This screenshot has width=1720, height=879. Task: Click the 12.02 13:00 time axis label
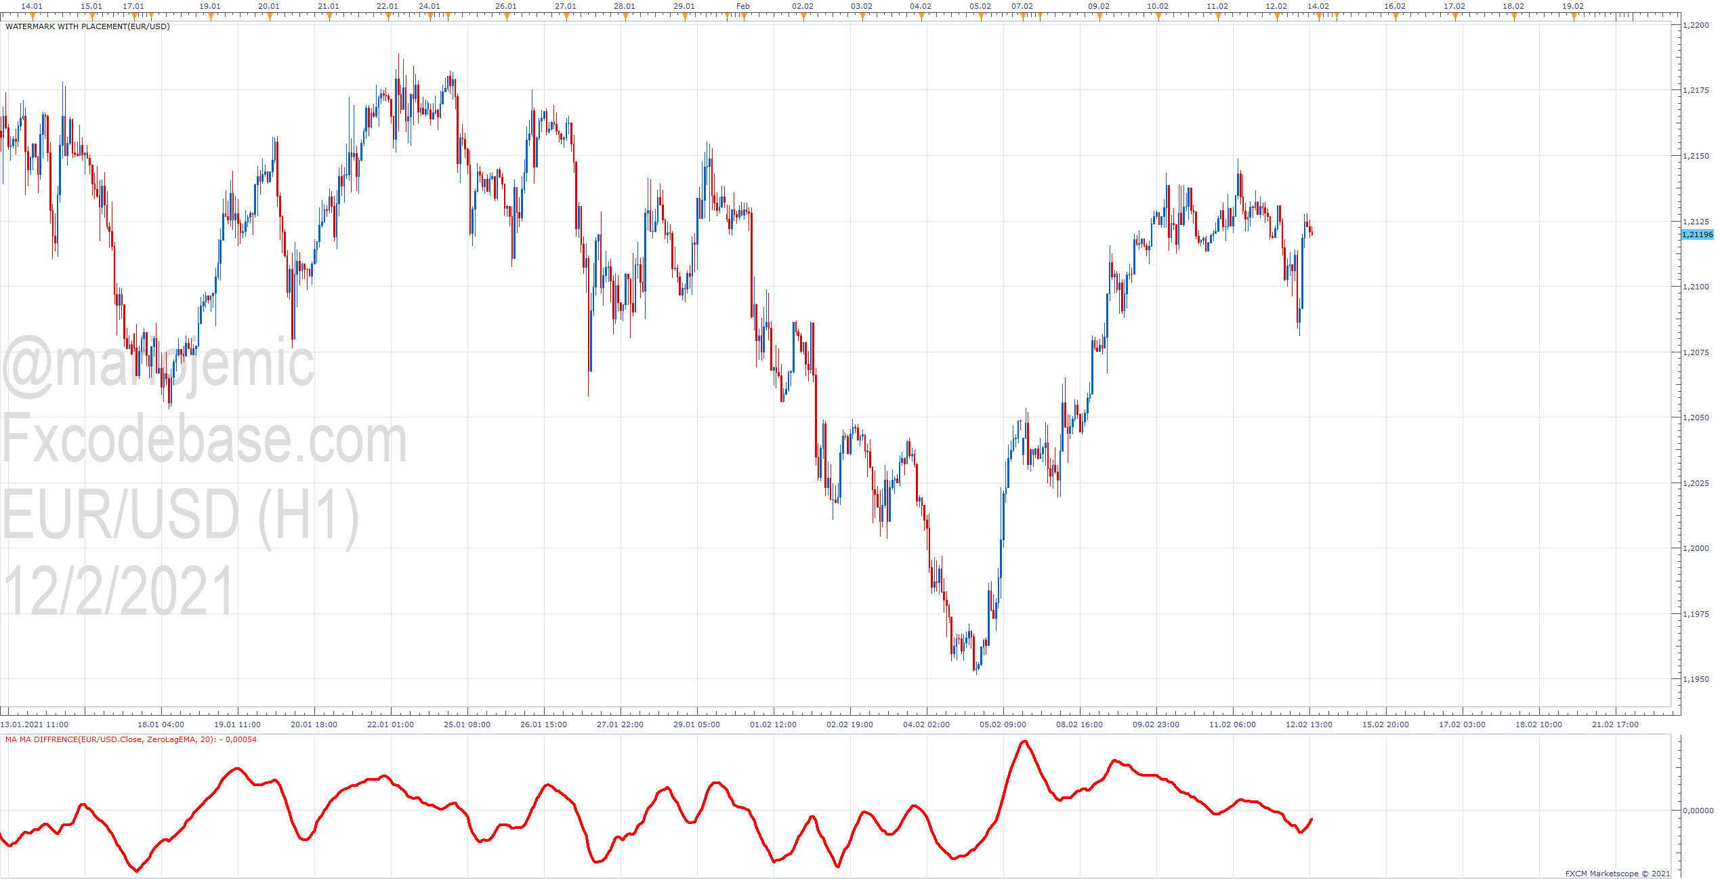(x=1309, y=724)
